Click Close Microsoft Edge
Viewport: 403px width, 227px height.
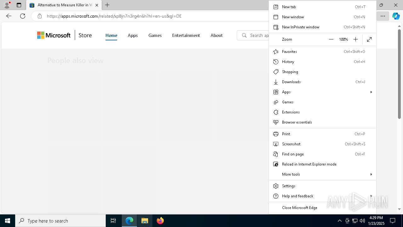tap(322, 208)
